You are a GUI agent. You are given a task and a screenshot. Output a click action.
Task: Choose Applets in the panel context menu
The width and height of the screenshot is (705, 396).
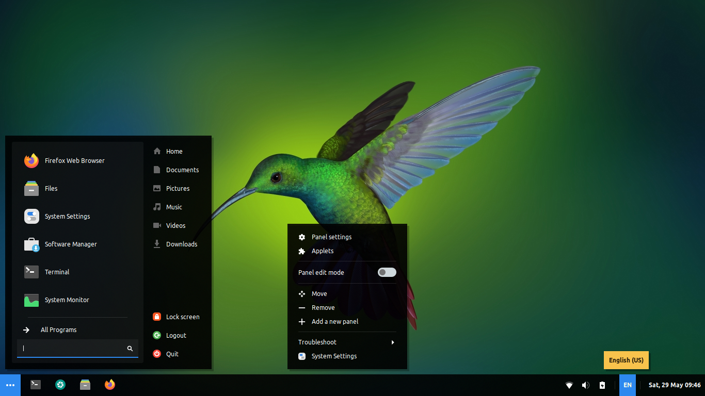pyautogui.click(x=347, y=251)
